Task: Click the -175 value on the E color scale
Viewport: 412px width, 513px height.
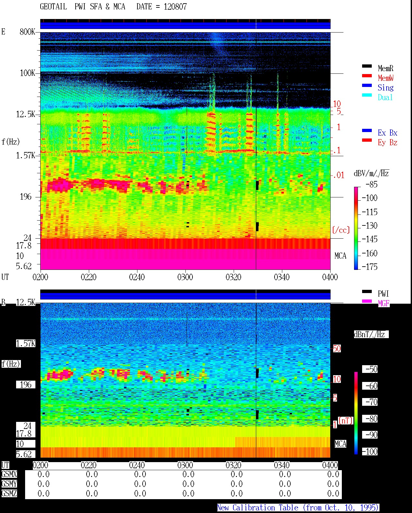Action: point(370,267)
